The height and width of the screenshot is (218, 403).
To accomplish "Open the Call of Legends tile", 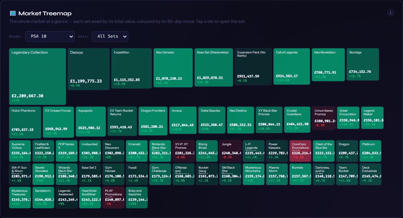I will coord(292,66).
